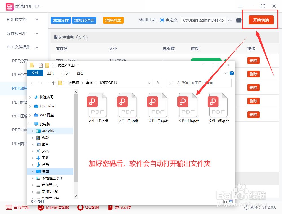282x214 pixels.
Task: Open the address bar dropdown arrow
Action: coord(149,83)
